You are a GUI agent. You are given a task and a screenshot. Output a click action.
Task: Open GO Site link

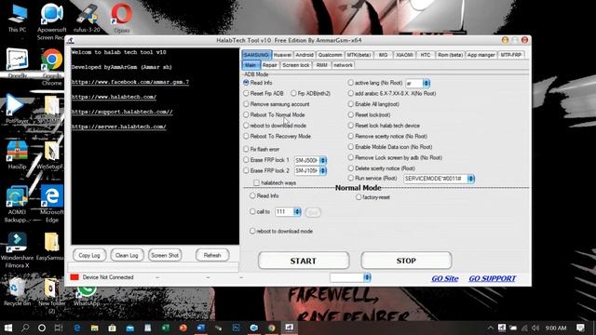point(445,278)
